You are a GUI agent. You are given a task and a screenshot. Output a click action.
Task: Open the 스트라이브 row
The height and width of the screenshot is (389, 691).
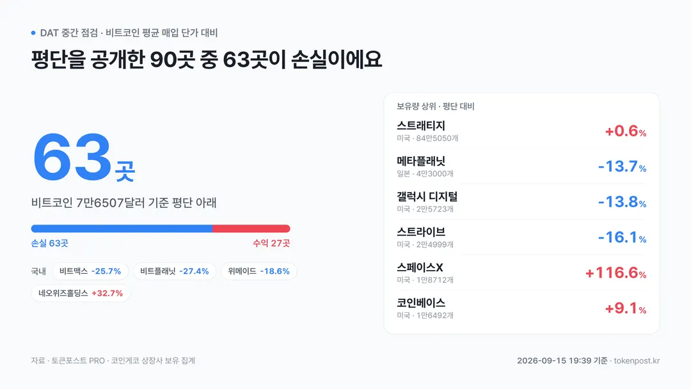tap(521, 237)
